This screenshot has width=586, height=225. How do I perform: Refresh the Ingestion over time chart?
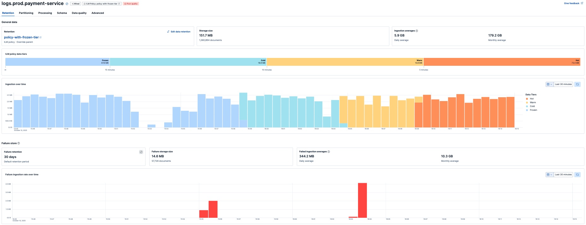[577, 84]
